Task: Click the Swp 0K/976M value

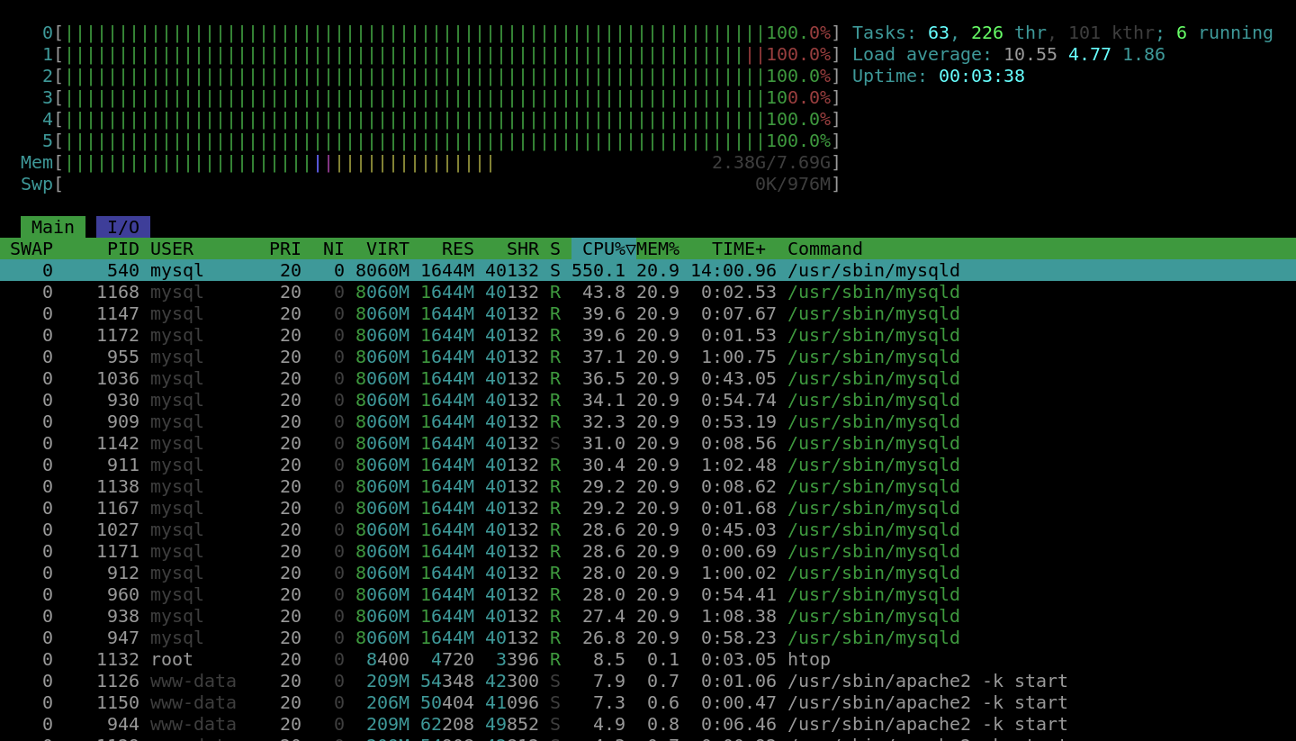Action: 793,184
